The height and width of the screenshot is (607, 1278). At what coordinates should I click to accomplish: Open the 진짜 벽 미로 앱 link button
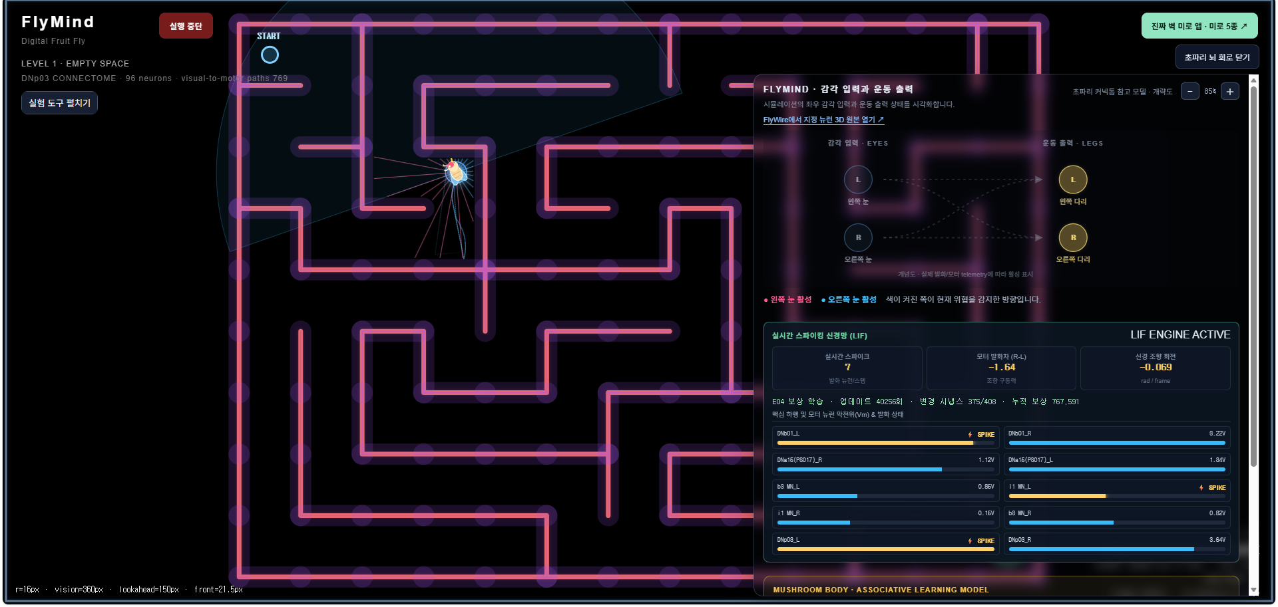pyautogui.click(x=1199, y=26)
